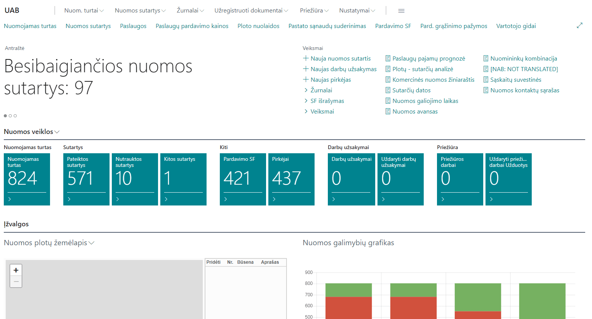
Task: Click document icon beside Nuomininkų kombinacija
Action: pyautogui.click(x=486, y=58)
